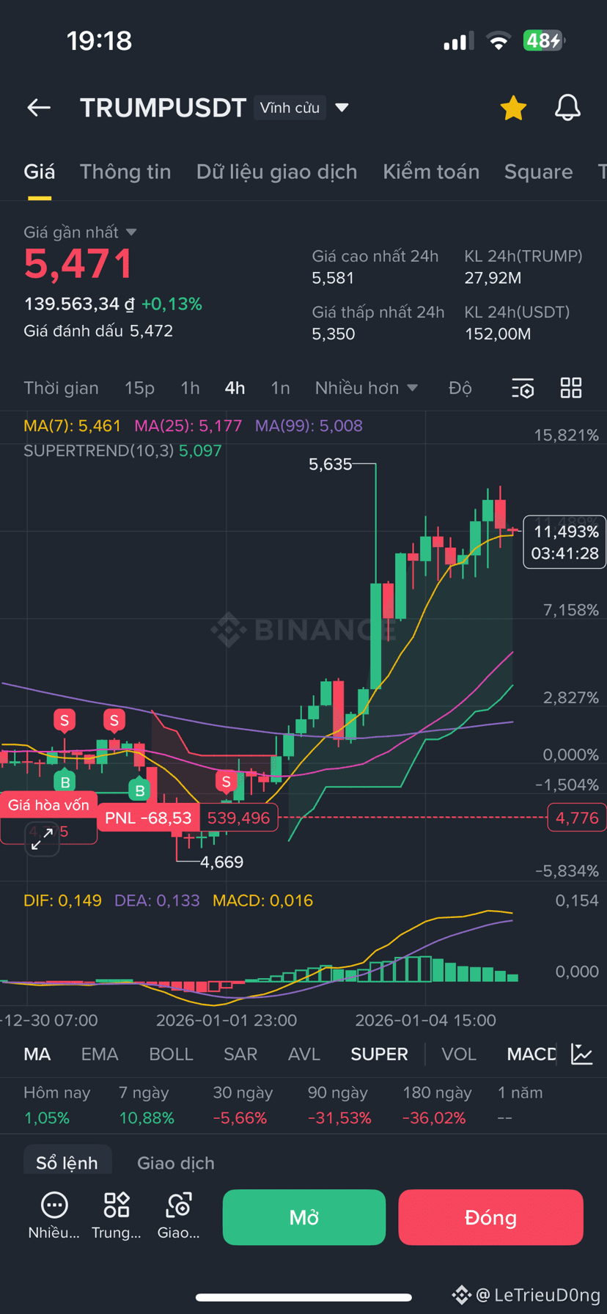Switch to Giao dịch tab

pos(176,1163)
